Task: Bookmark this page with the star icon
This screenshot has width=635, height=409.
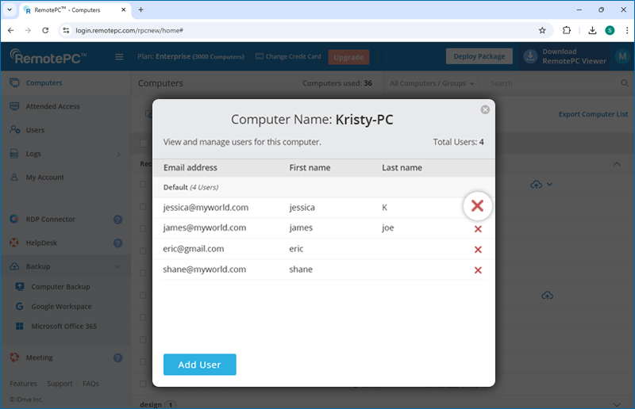Action: point(542,30)
